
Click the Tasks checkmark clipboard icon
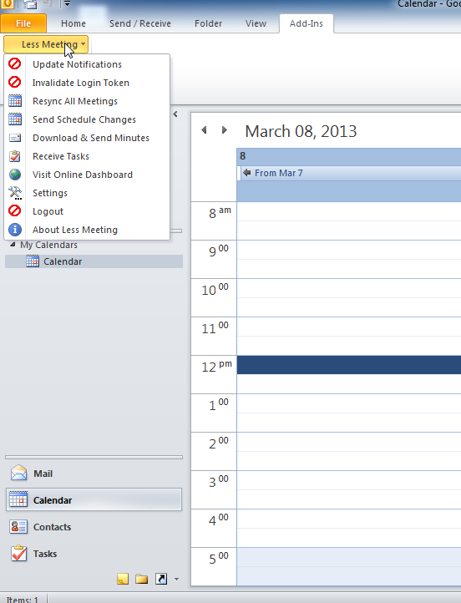pos(18,554)
